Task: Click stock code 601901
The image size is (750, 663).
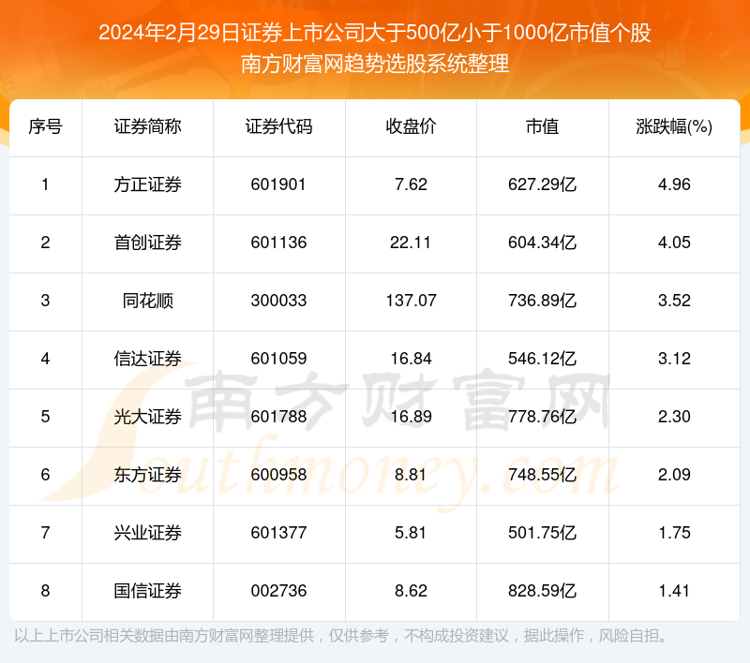Action: (x=278, y=184)
